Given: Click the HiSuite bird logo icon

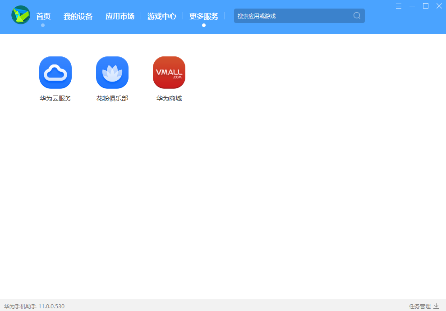Looking at the screenshot, I should (x=21, y=15).
